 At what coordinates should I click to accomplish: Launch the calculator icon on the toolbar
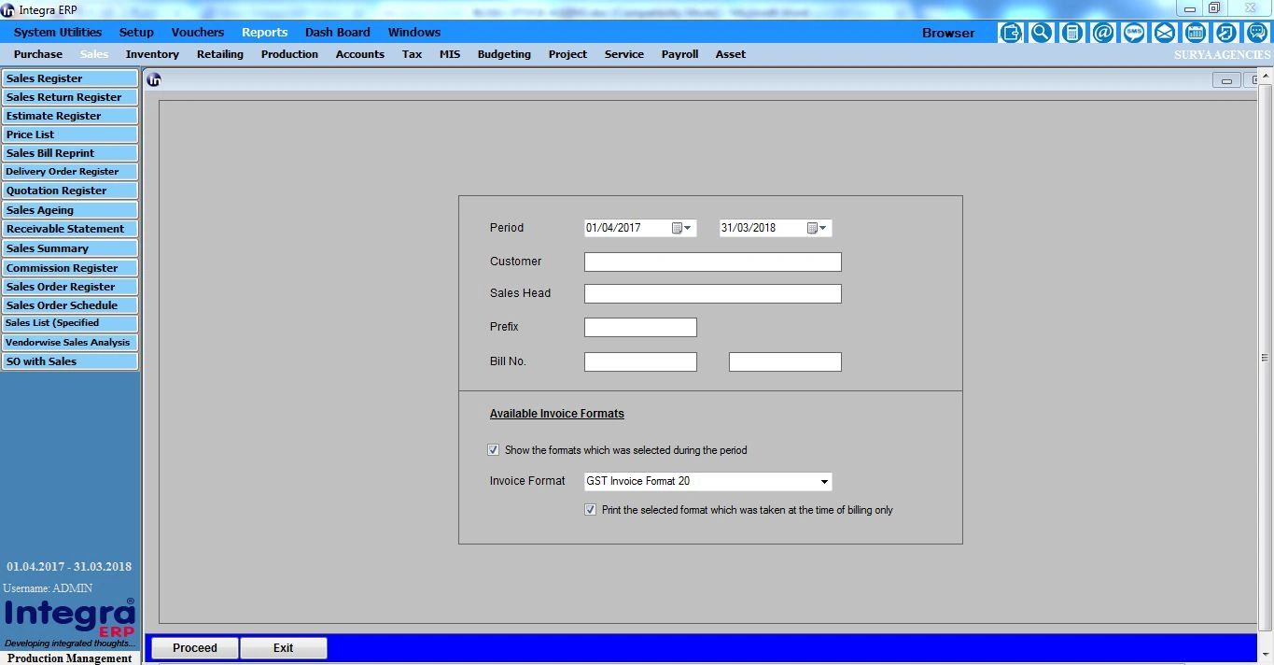1071,33
